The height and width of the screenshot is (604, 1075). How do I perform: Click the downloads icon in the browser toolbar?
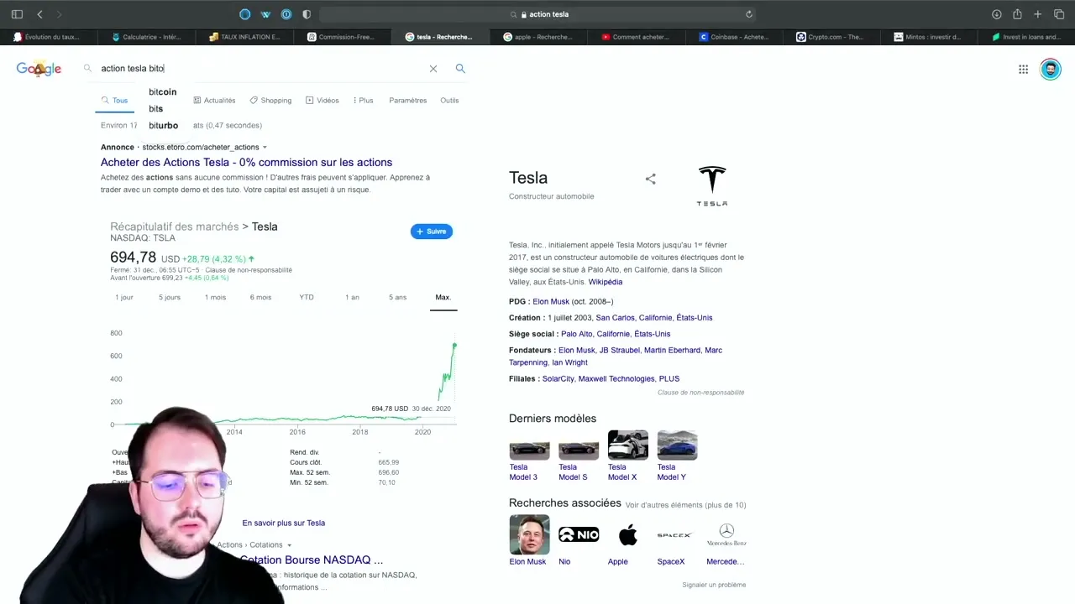click(x=996, y=14)
